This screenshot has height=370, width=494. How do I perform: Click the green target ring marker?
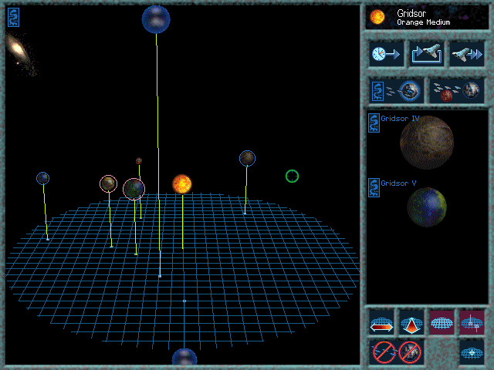click(292, 176)
